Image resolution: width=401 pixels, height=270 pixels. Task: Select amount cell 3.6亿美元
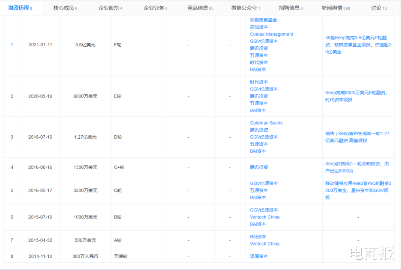[85, 45]
